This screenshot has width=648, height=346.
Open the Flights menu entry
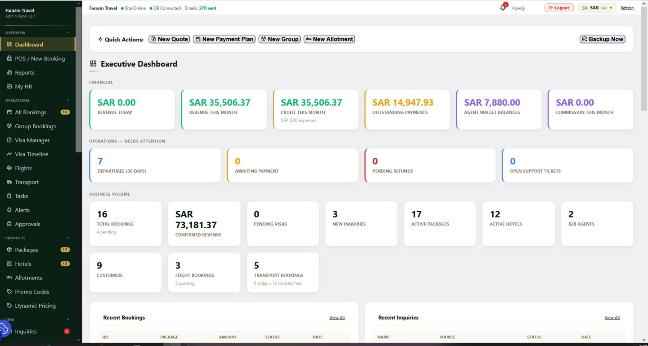pos(38,168)
